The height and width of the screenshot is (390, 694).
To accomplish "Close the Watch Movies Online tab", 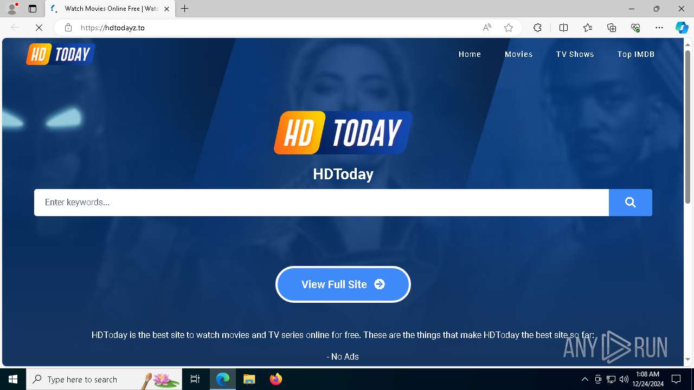I will (x=166, y=9).
